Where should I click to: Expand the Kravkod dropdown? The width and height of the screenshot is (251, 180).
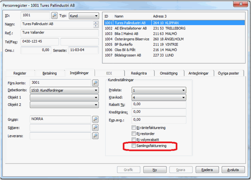(183, 97)
